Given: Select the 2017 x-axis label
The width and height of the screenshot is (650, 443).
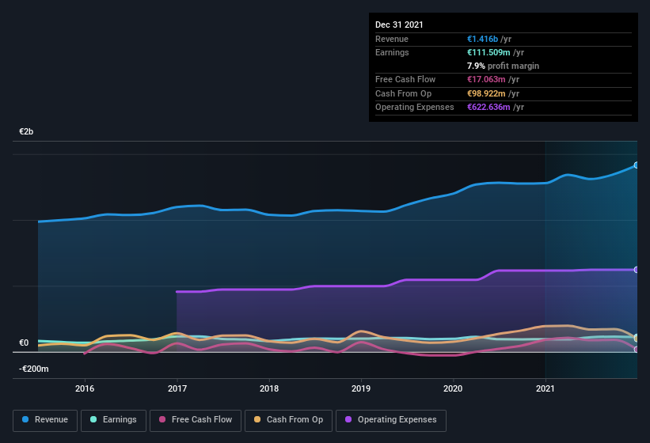Looking at the screenshot, I should click(177, 388).
